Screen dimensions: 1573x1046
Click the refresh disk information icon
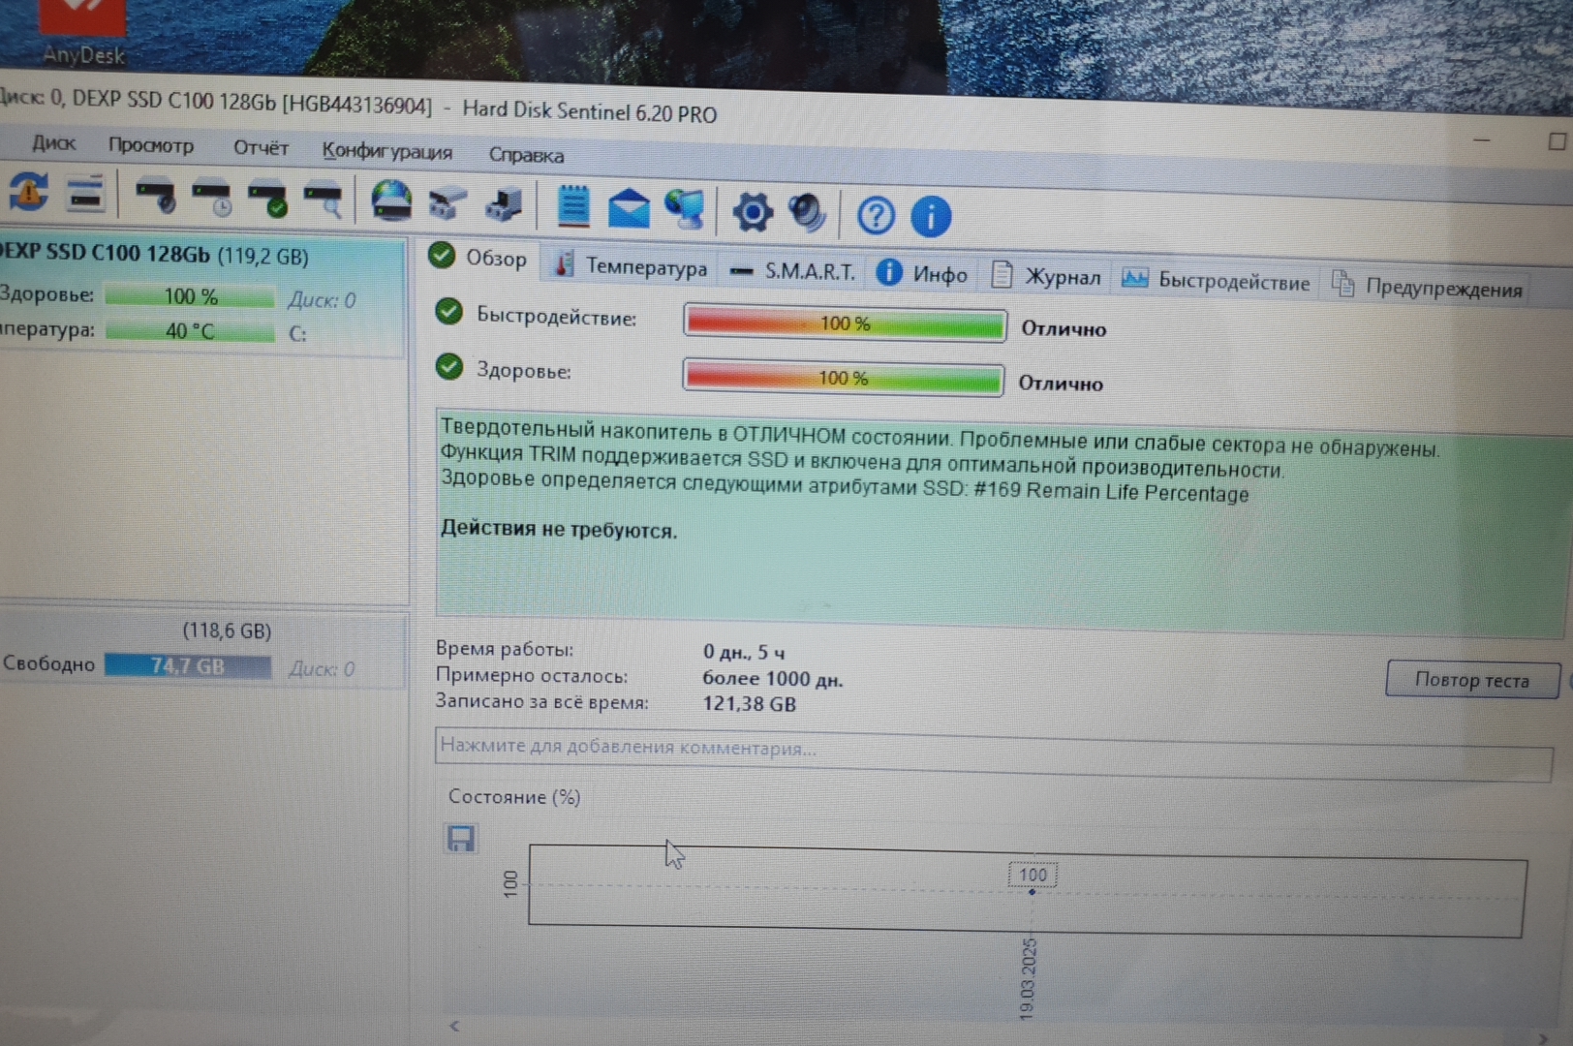coord(28,192)
